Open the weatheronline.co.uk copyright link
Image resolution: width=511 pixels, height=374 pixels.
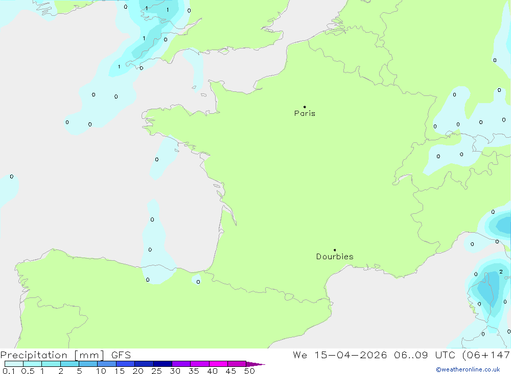pos(468,369)
